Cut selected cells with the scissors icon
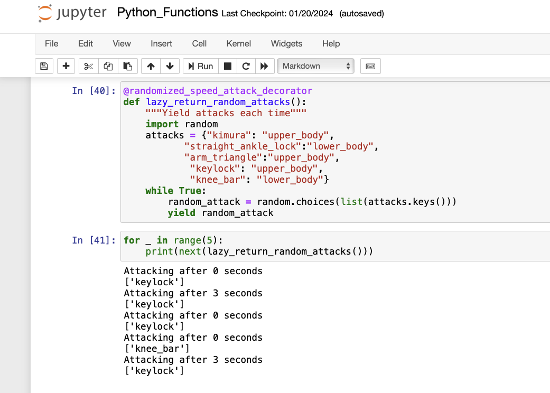Viewport: 550px width, 393px height. point(89,66)
